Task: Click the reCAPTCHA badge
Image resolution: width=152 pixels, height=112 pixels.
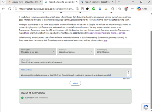Action: tap(146, 107)
